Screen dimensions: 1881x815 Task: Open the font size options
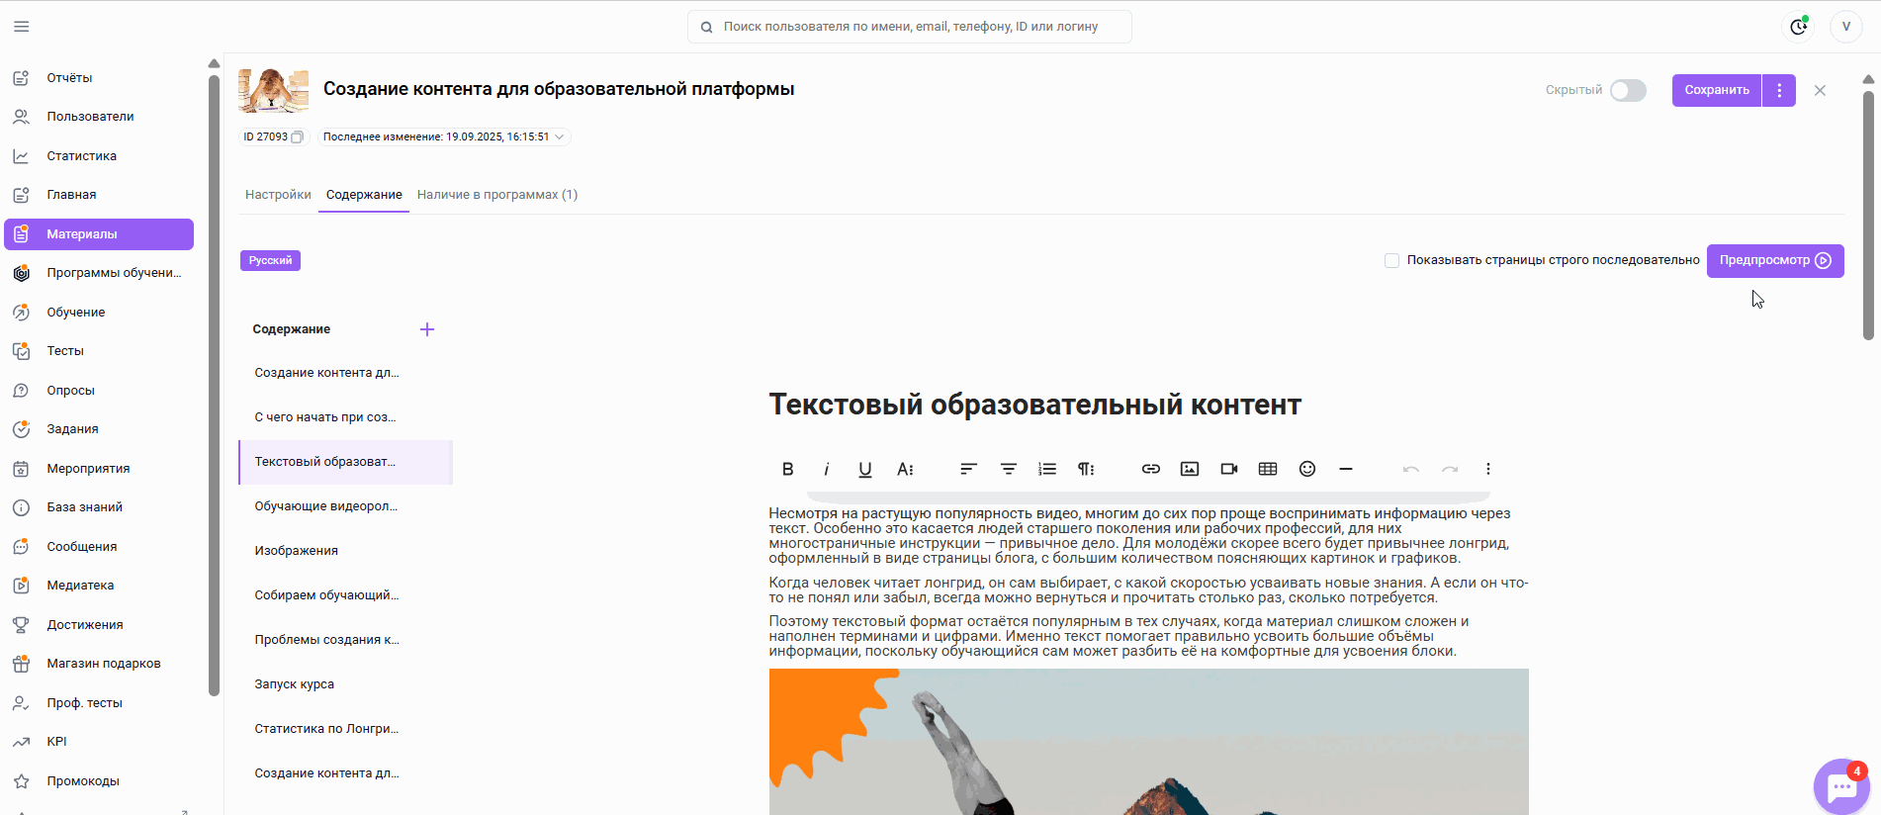(905, 469)
